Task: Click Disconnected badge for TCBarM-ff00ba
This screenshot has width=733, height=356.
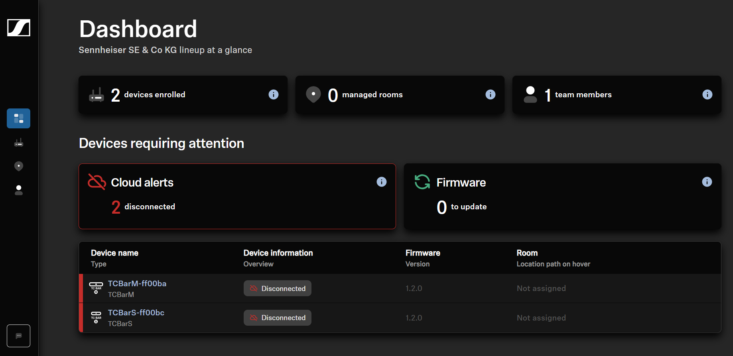Action: (x=278, y=288)
